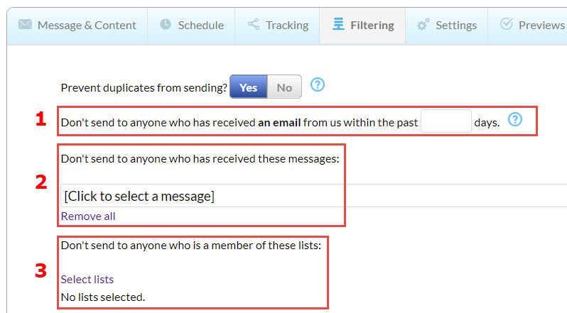
Task: Click the checkmark icon beside Previews
Action: pos(507,25)
